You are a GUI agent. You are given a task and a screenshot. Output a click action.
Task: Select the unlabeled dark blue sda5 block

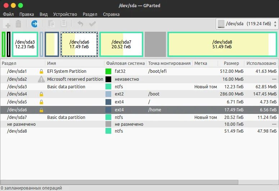52,44
